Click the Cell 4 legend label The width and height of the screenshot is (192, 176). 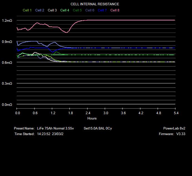coord(65,10)
